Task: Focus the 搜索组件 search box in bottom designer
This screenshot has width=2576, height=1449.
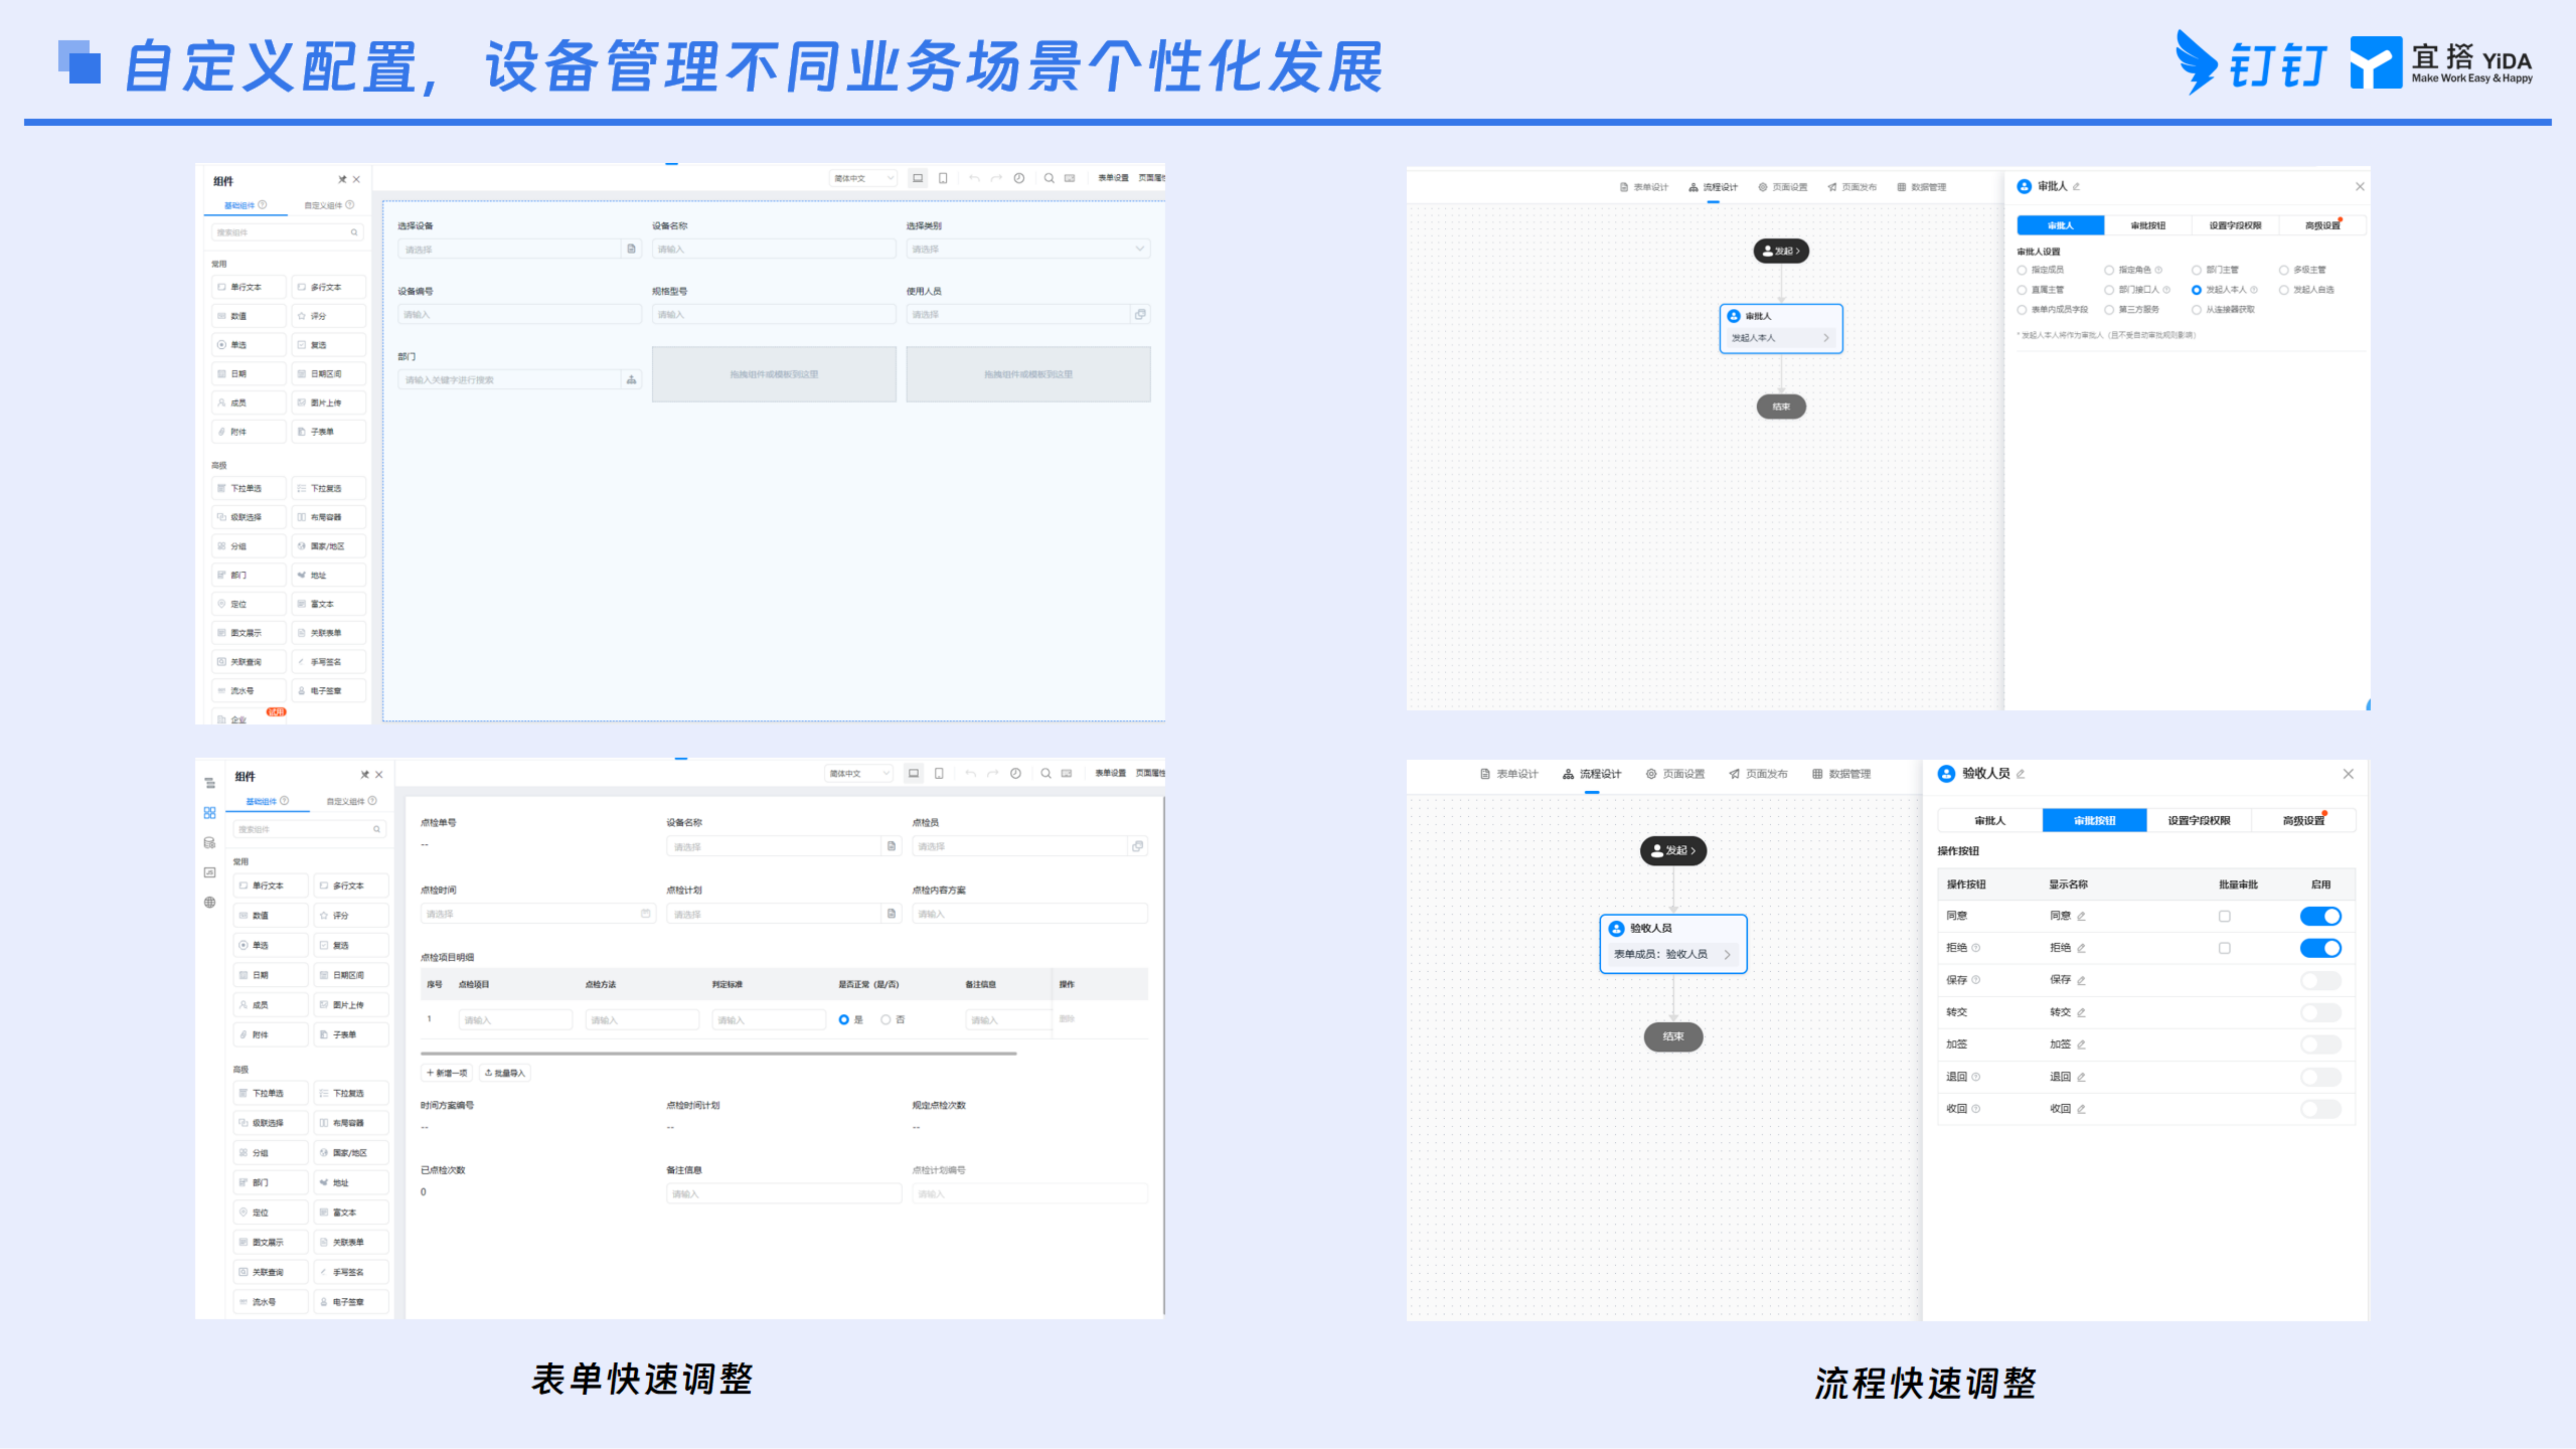Action: coord(309,829)
